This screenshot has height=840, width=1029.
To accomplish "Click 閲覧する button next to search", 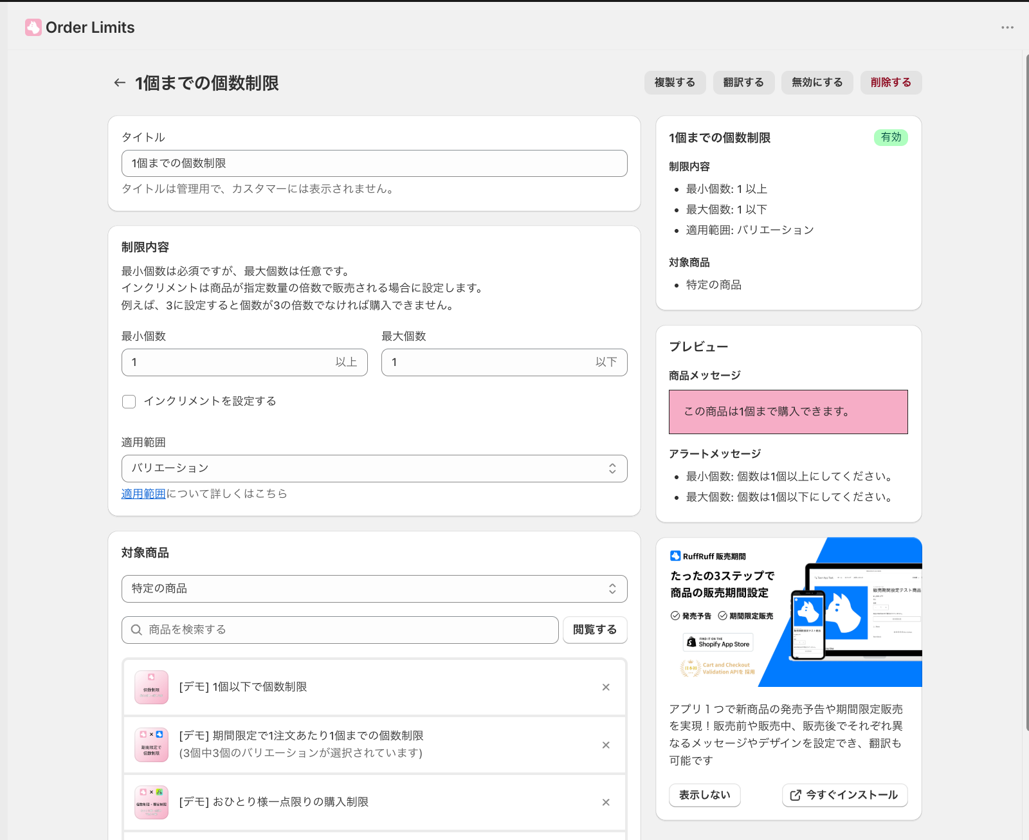I will point(595,630).
